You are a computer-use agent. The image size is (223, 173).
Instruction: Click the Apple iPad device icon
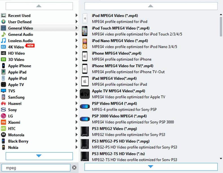(3, 72)
